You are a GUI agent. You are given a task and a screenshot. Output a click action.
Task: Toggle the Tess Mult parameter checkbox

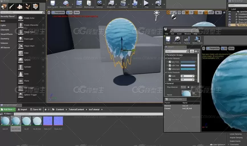tap(170, 80)
